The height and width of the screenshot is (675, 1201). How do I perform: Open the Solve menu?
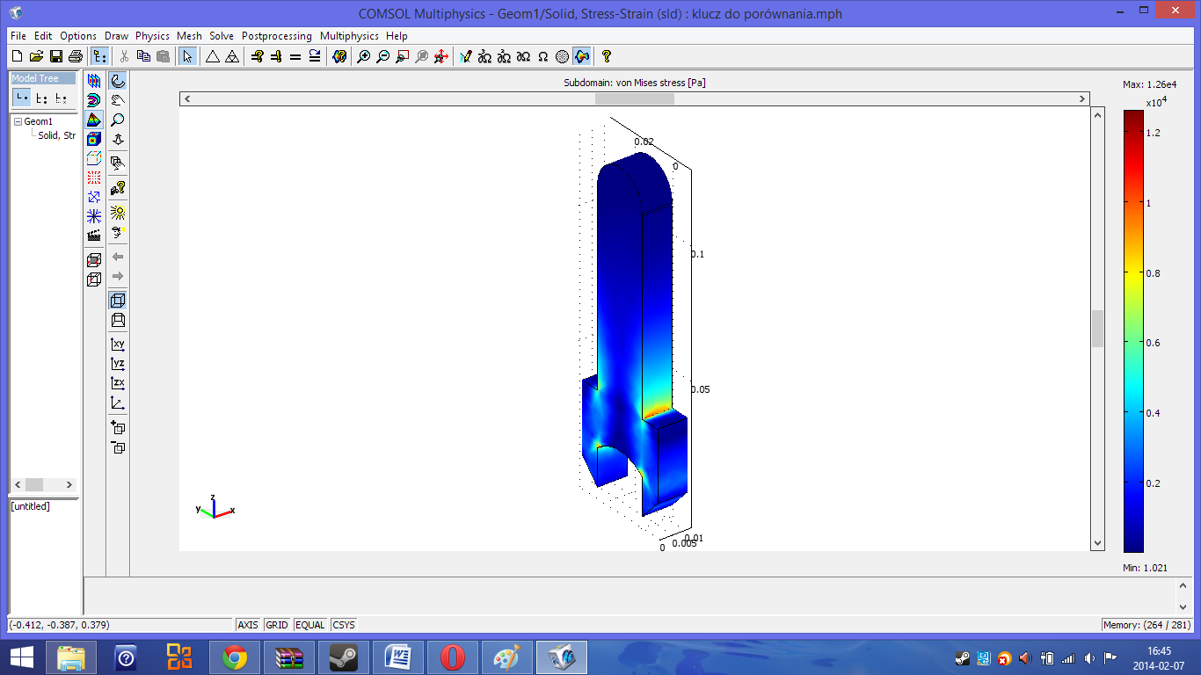click(222, 36)
